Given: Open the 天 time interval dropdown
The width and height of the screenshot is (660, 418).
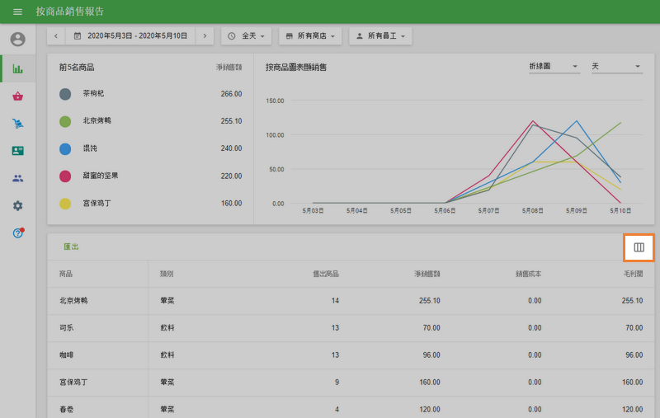Looking at the screenshot, I should (x=616, y=67).
